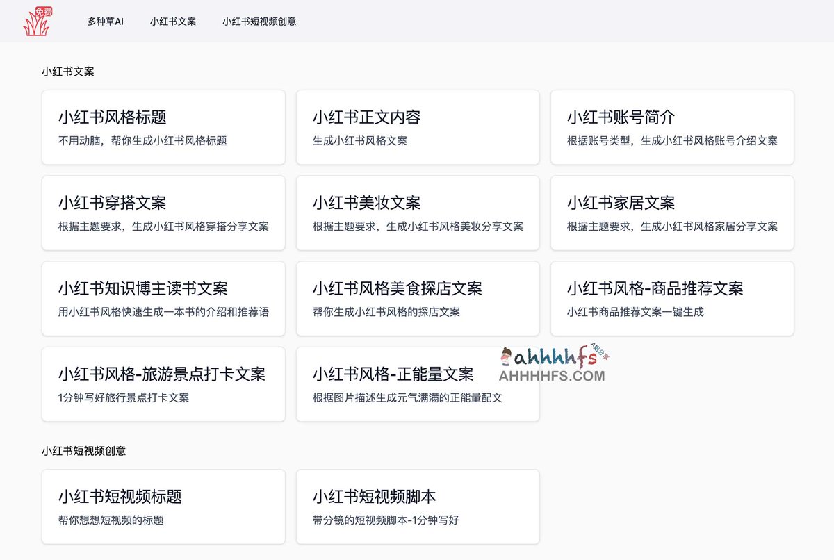Open the 小红书正文内容 card
The image size is (834, 560).
[418, 127]
